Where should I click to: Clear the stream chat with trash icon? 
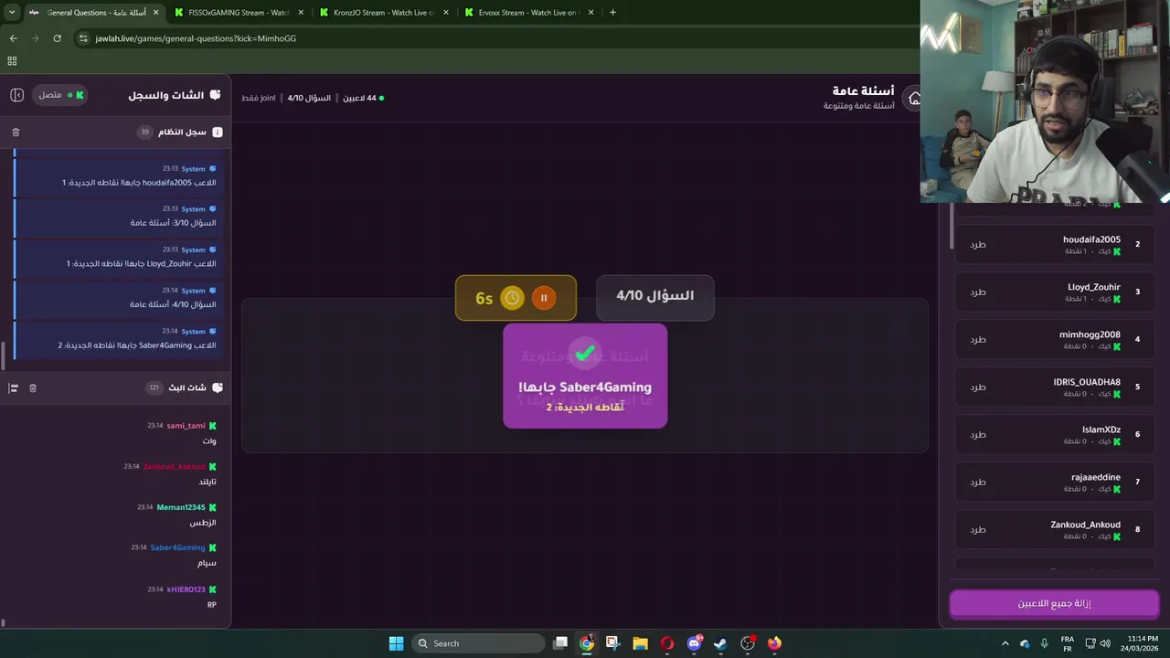tap(33, 388)
